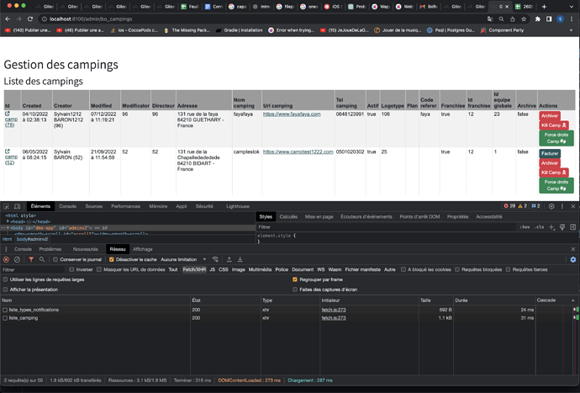Image resolution: width=580 pixels, height=393 pixels.
Task: Open the Lighthouse tab
Action: [238, 206]
